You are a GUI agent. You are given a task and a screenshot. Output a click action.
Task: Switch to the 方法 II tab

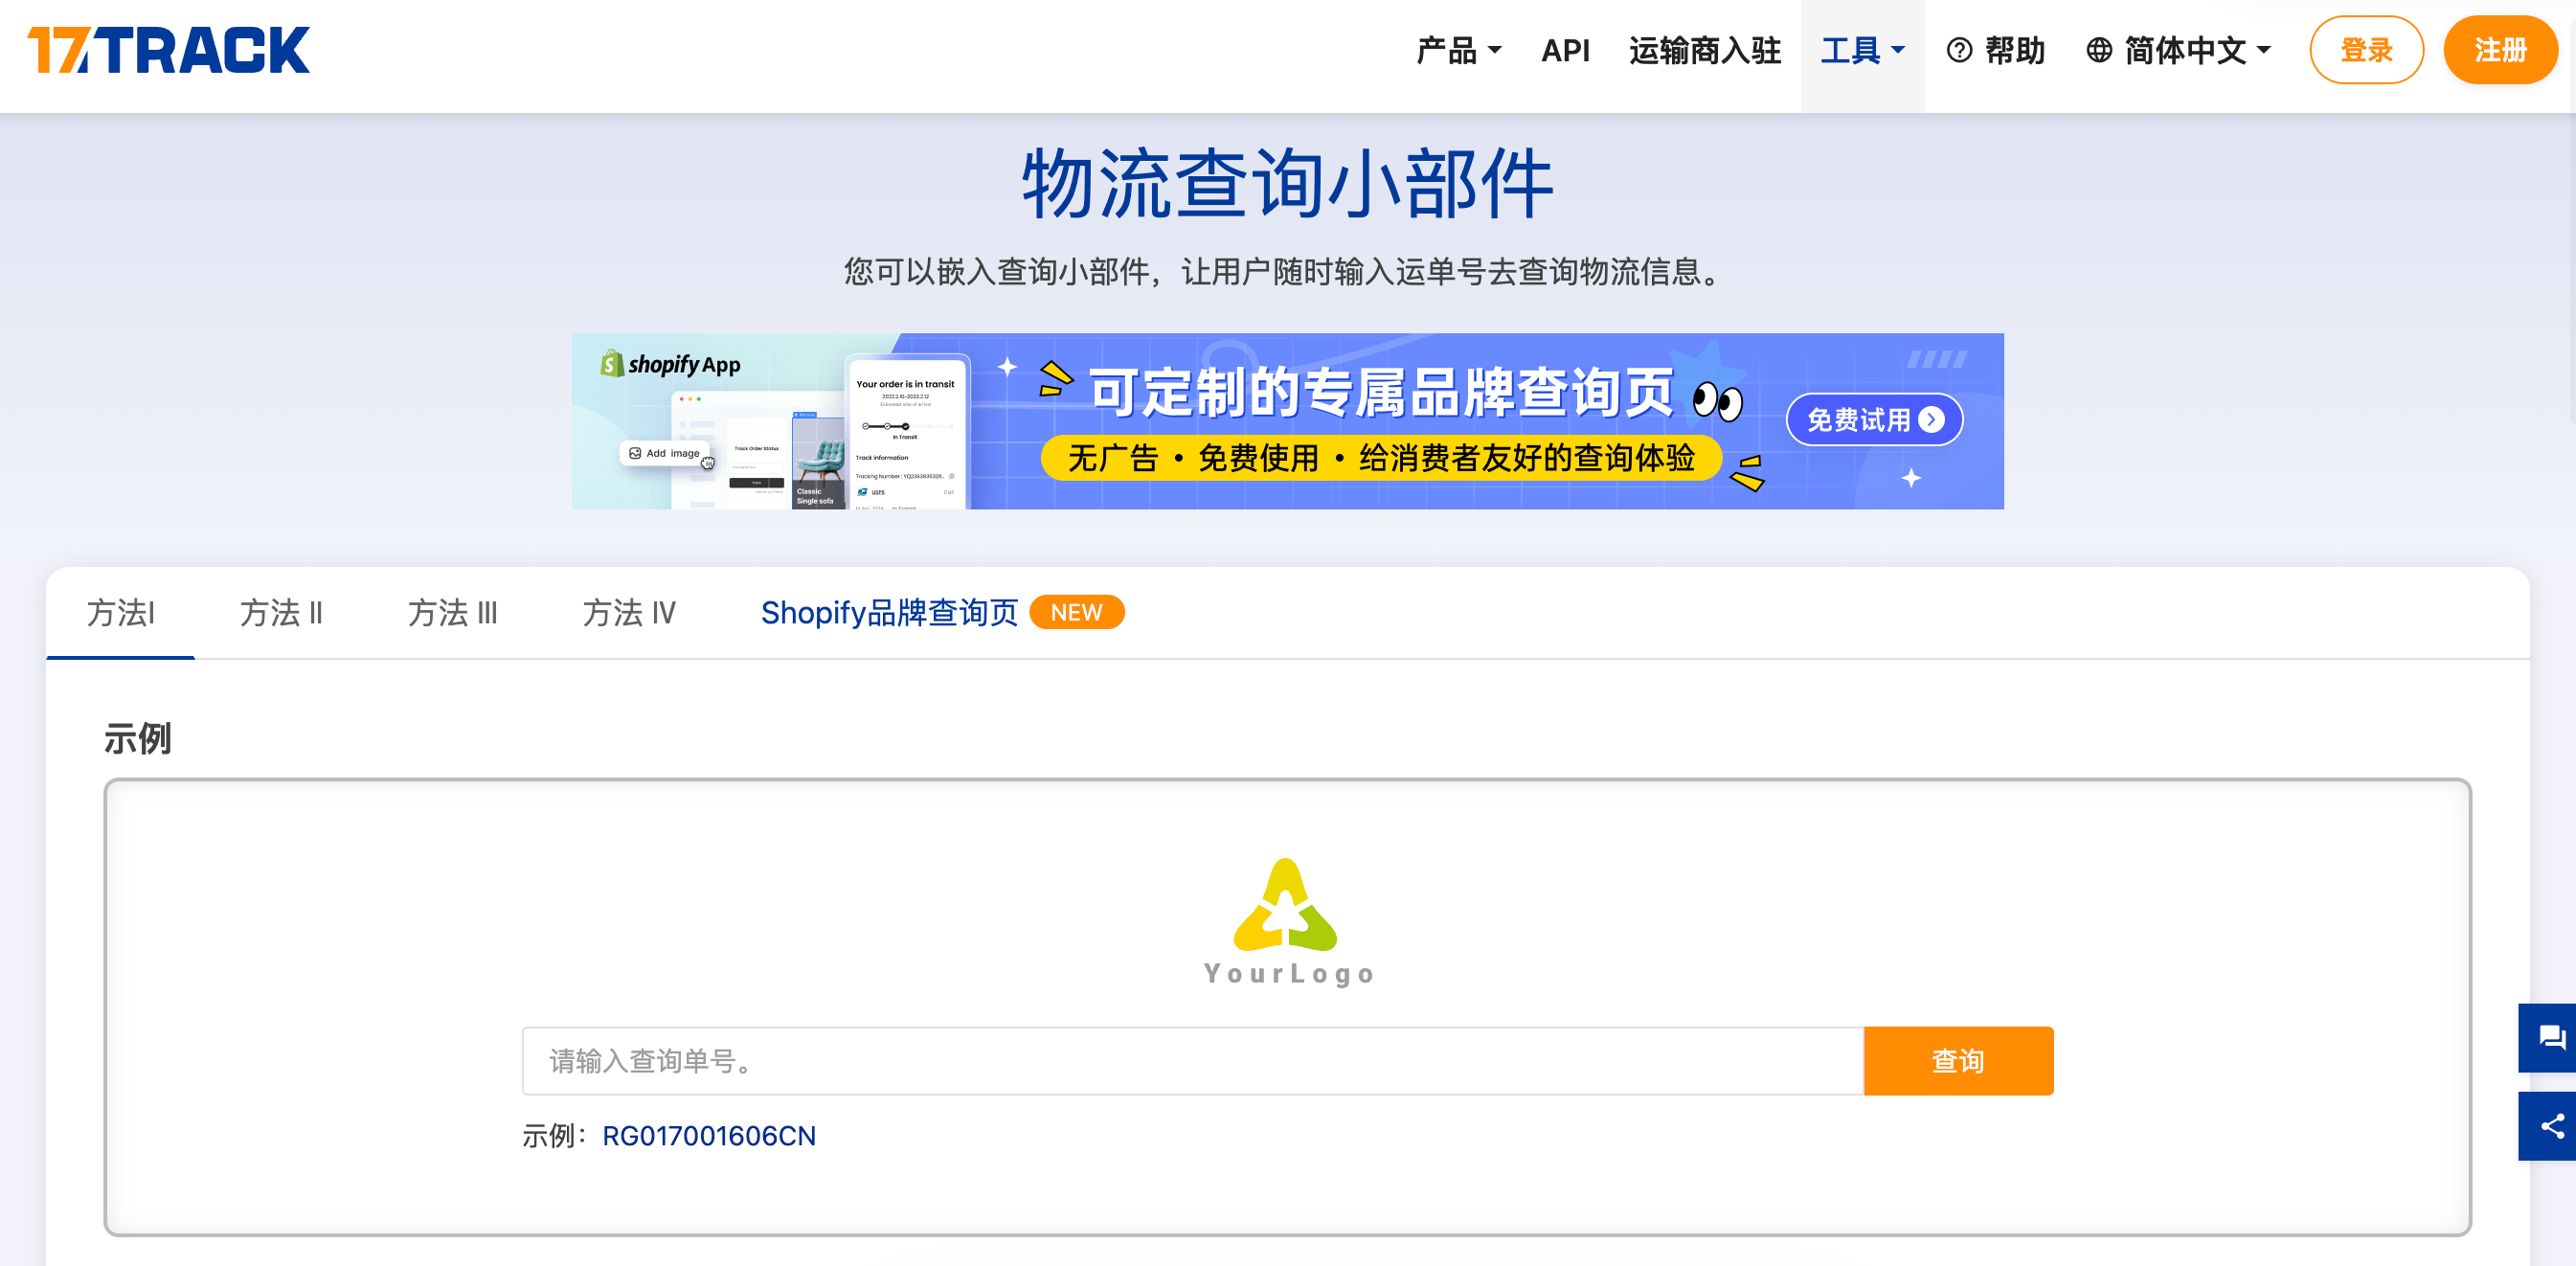(x=281, y=613)
